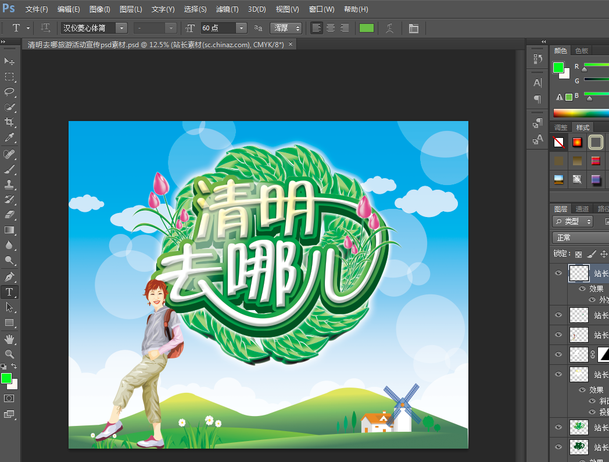
Task: Close the 清明去哪旅游活动宣传psd素材.psd document tab
Action: (291, 44)
